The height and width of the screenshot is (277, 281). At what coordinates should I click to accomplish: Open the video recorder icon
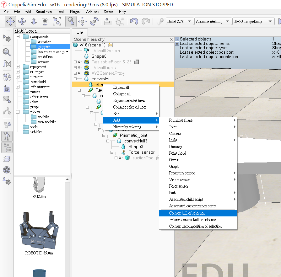point(7,170)
